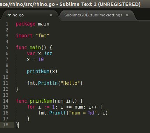Click 'i++' on line 15
This screenshot has width=150, height=133.
93,107
